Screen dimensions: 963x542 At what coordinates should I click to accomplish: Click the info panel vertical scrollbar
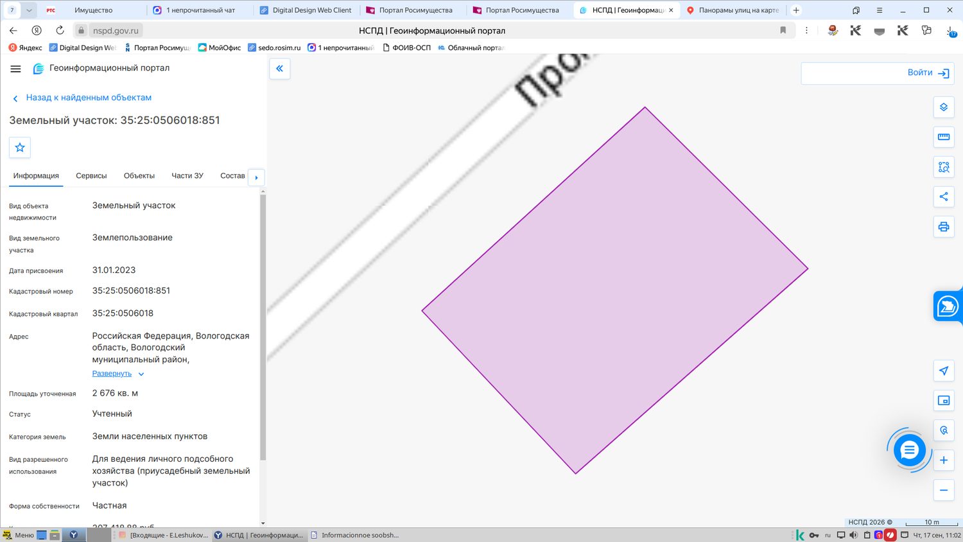tap(263, 328)
